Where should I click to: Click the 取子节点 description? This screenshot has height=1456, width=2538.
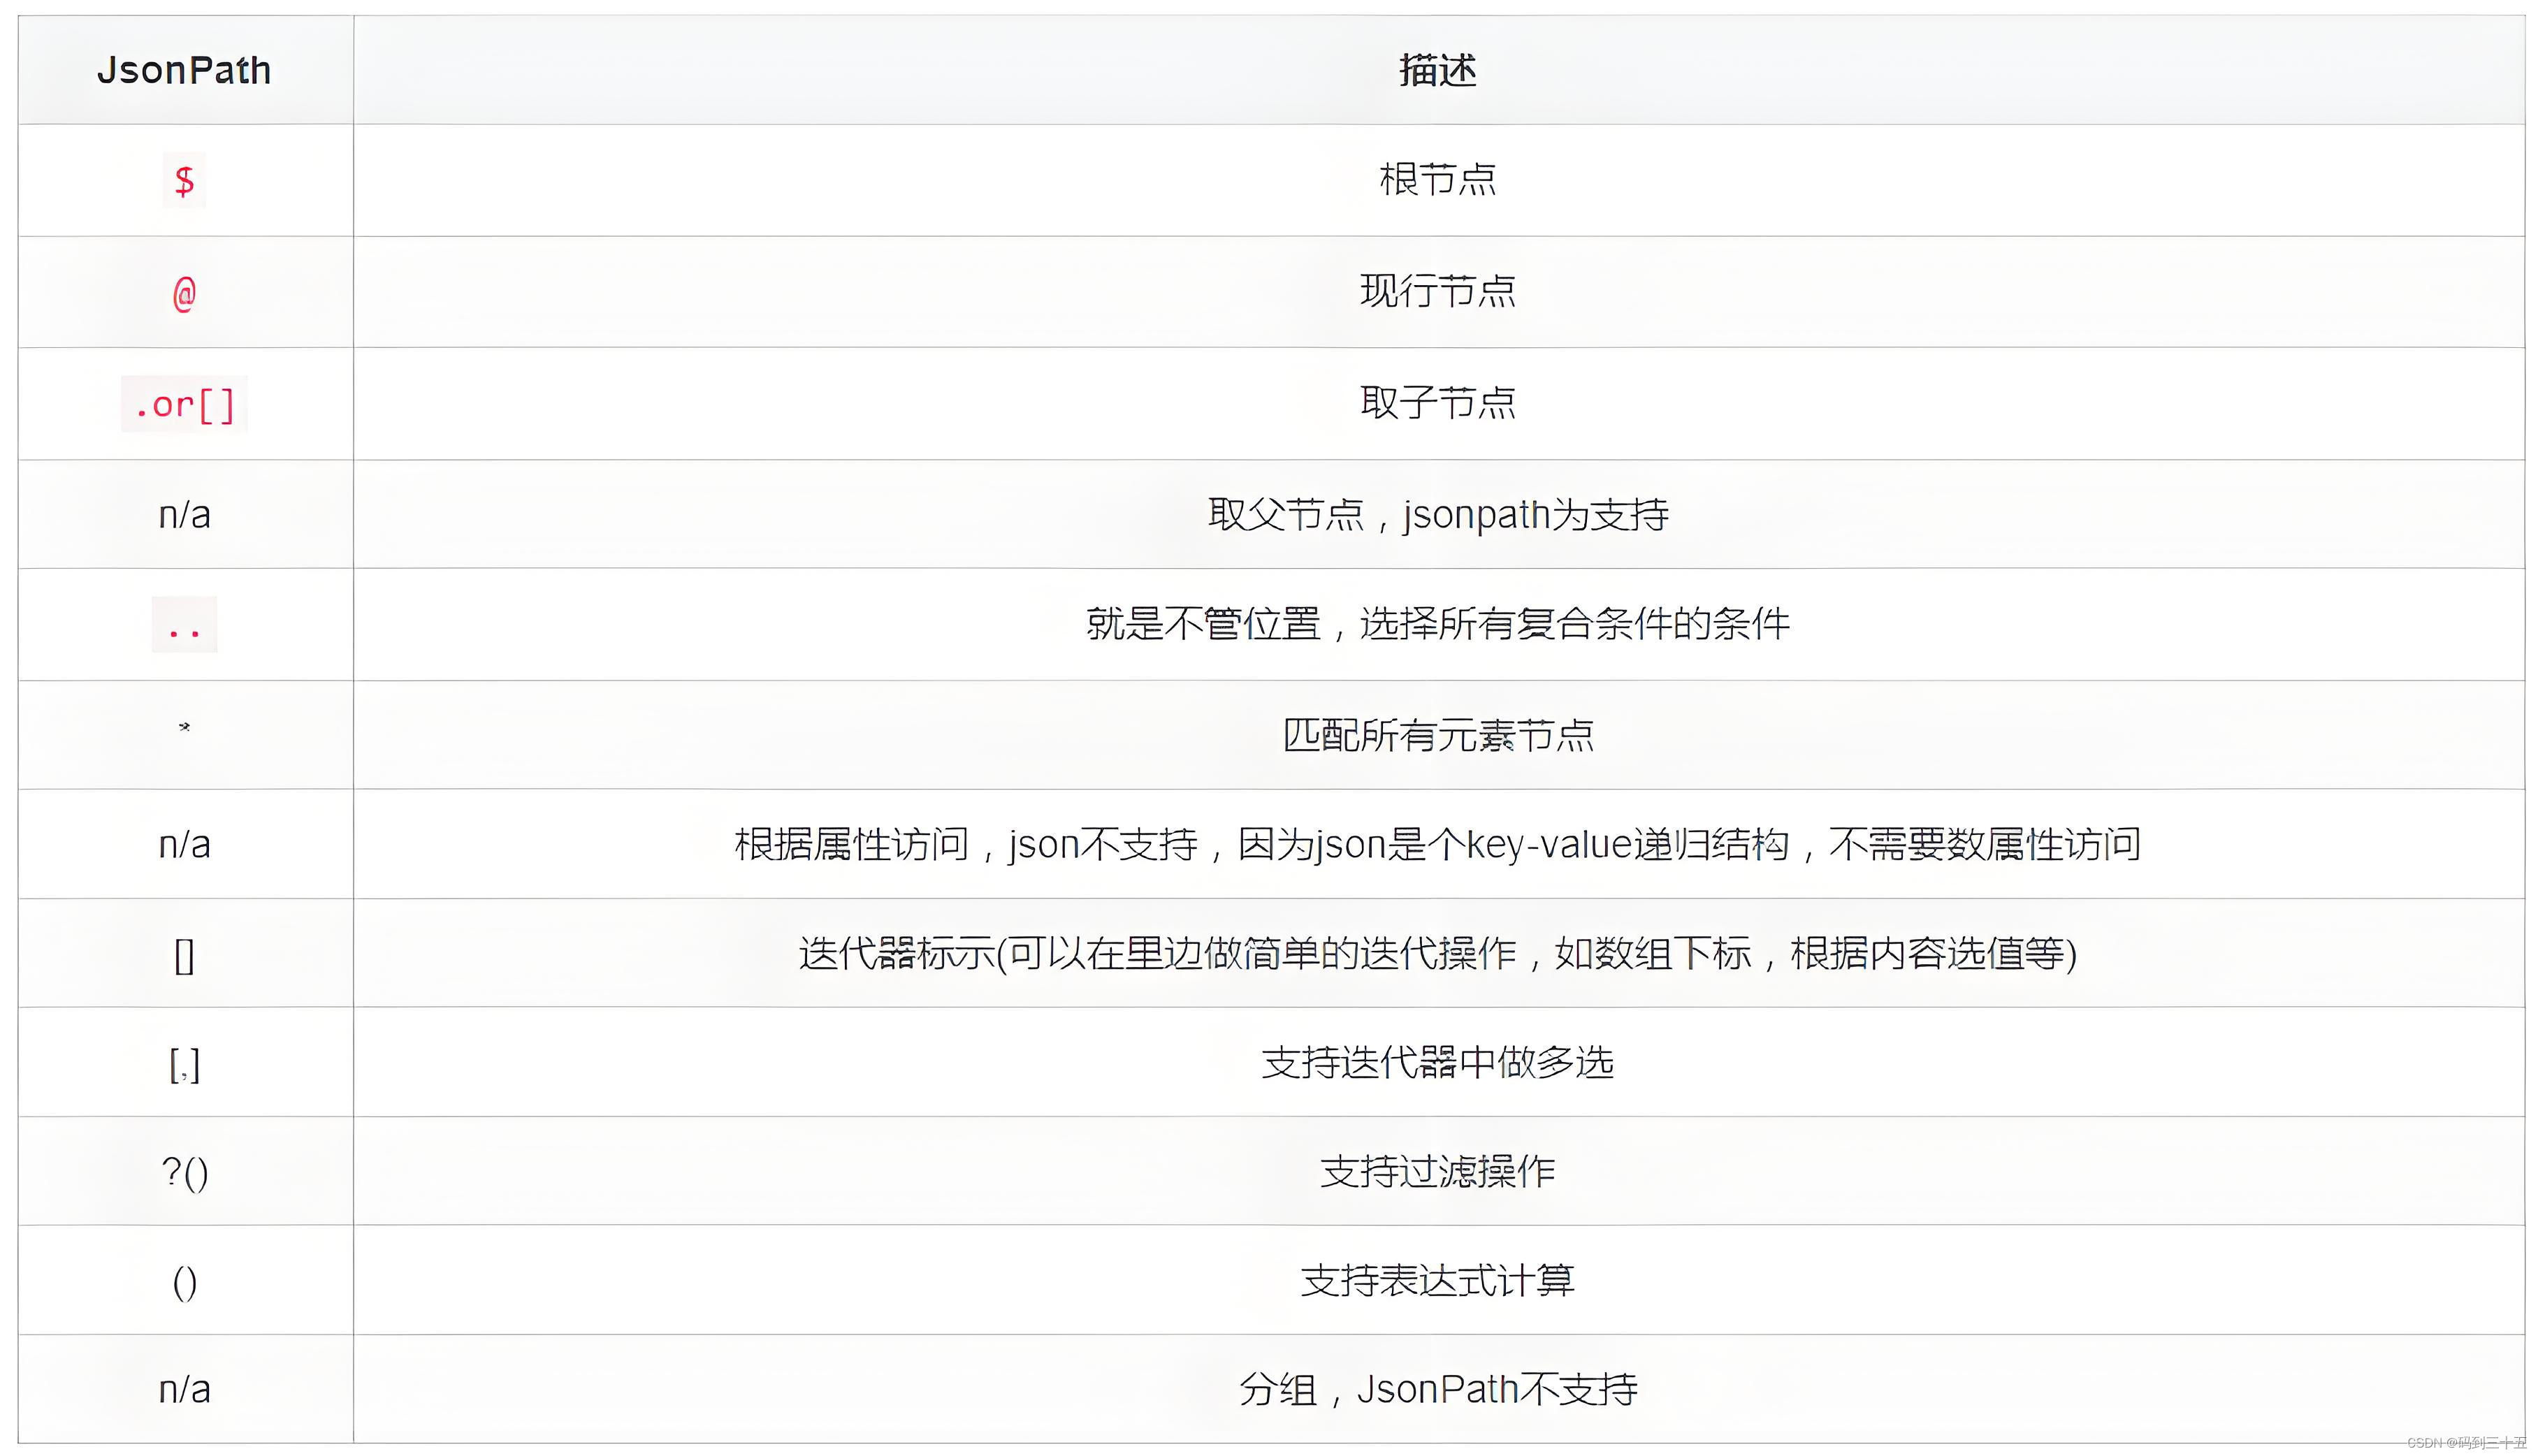click(1437, 403)
